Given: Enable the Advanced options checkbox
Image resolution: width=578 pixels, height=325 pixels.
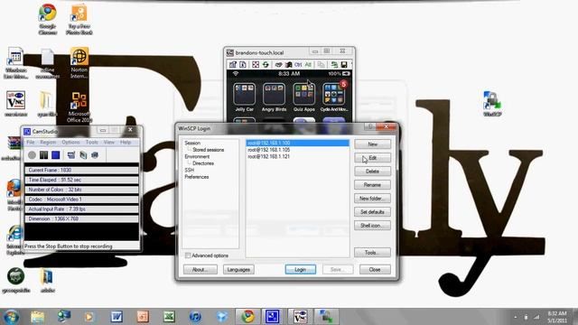Looking at the screenshot, I should (x=188, y=255).
